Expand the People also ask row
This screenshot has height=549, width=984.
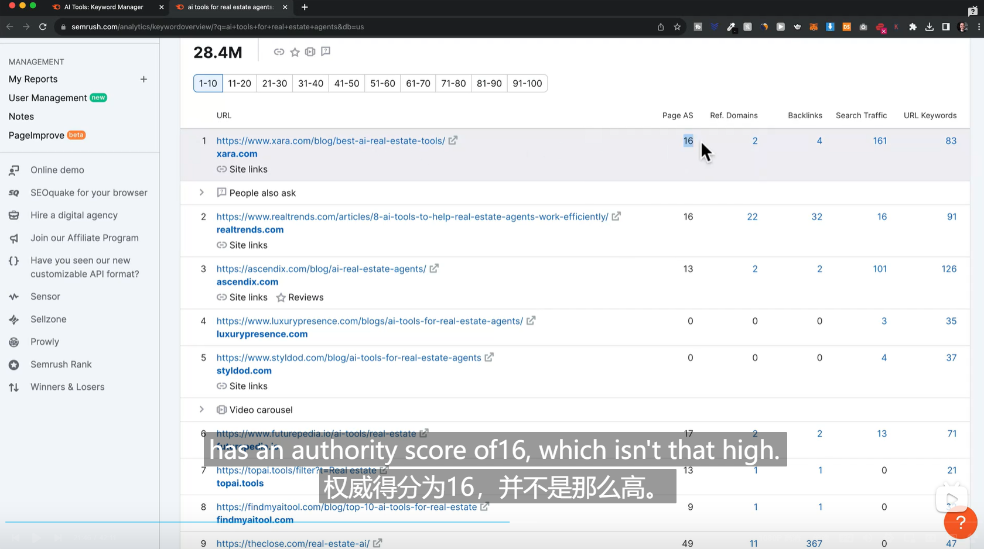[x=201, y=193]
